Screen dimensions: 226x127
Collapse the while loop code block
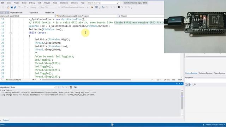pos(11,33)
